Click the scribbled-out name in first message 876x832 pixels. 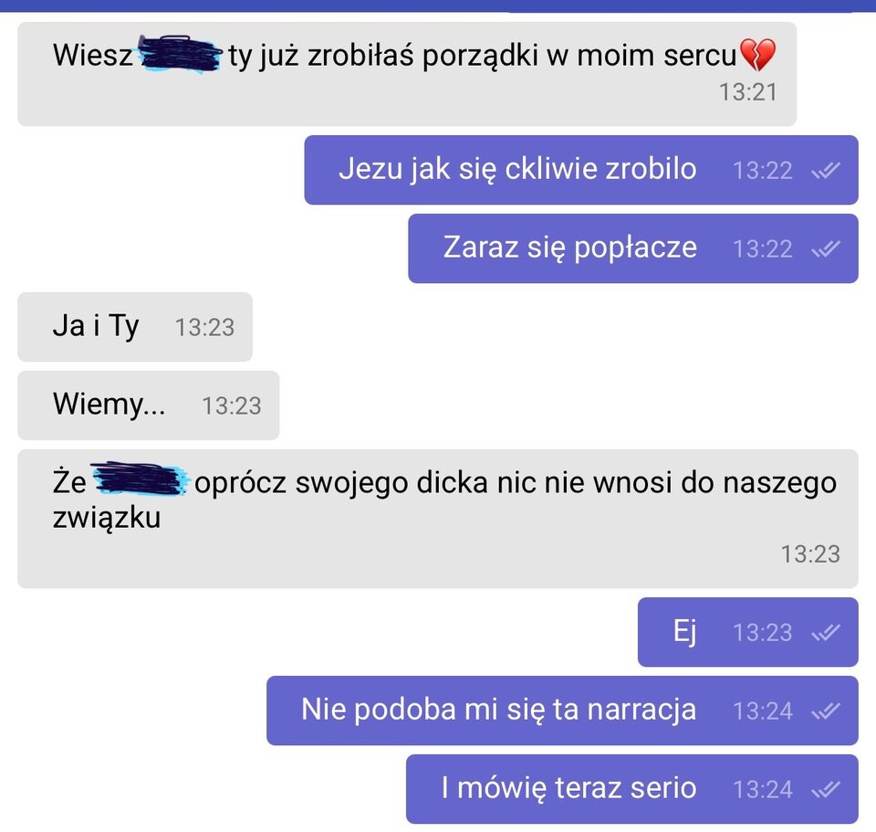tap(180, 54)
